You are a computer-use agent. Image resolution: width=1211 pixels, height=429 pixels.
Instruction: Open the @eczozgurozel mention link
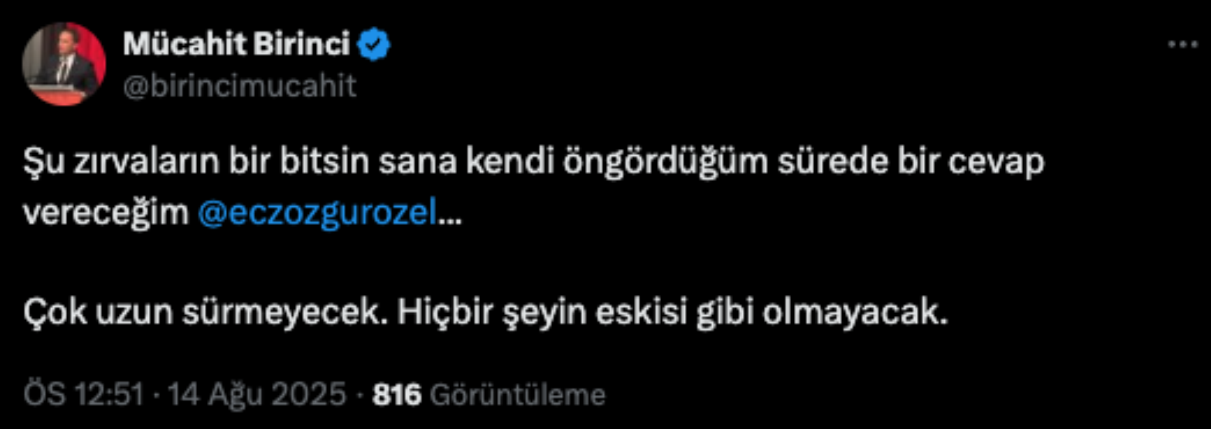[x=318, y=213]
